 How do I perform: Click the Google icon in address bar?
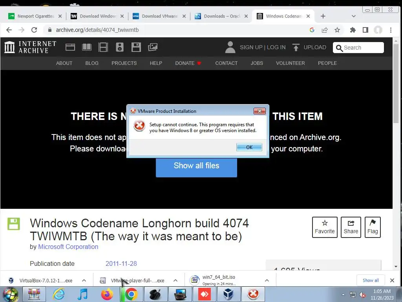(x=312, y=30)
